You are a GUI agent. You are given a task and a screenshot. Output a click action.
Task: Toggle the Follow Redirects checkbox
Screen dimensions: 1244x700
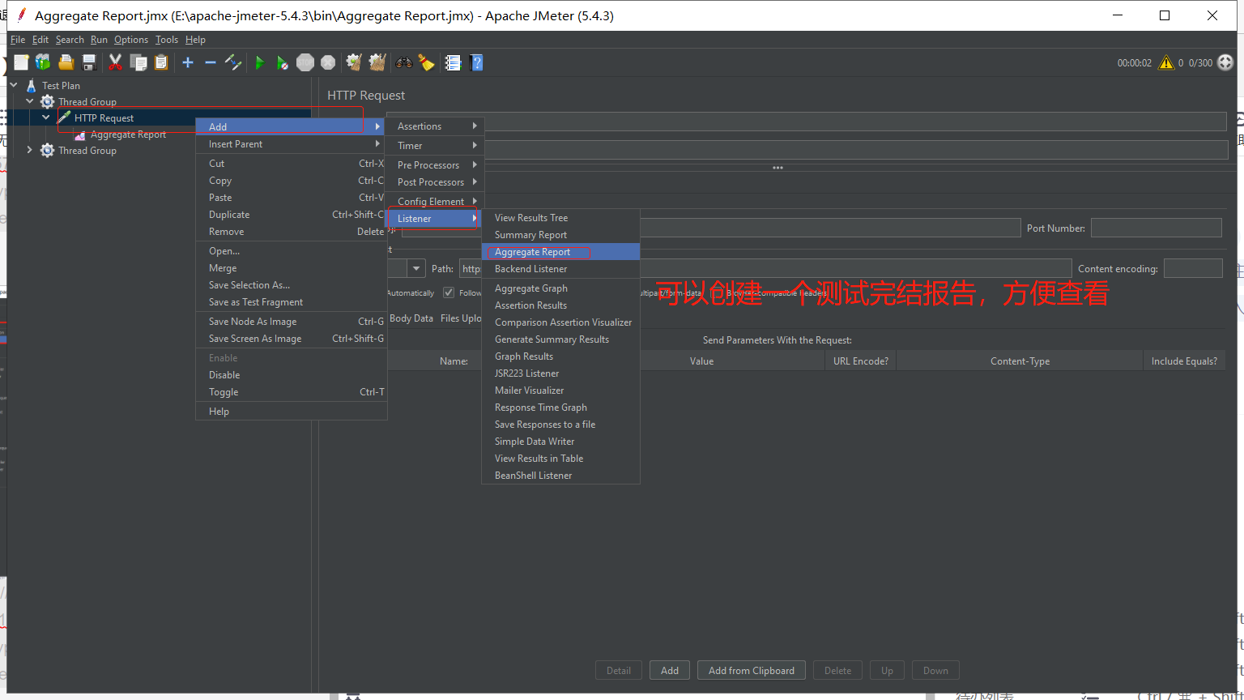tap(449, 292)
